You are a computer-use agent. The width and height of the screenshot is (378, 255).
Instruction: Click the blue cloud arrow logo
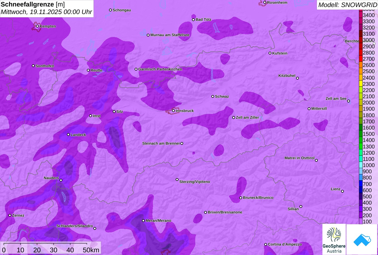[362, 240]
